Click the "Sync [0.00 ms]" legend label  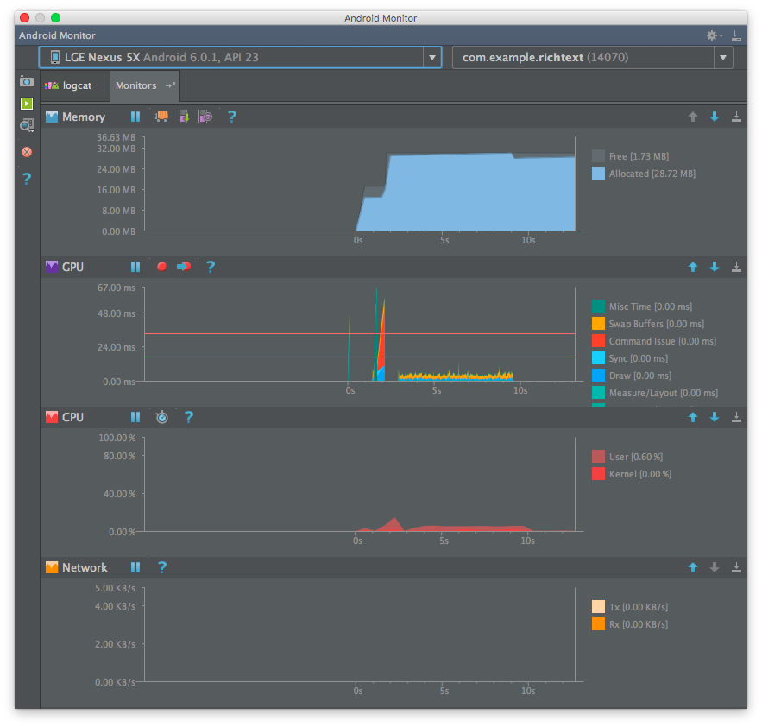[639, 358]
